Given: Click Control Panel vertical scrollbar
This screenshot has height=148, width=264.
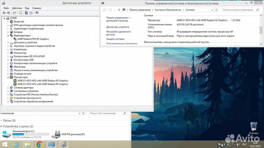Looking at the screenshot, I should 261,30.
